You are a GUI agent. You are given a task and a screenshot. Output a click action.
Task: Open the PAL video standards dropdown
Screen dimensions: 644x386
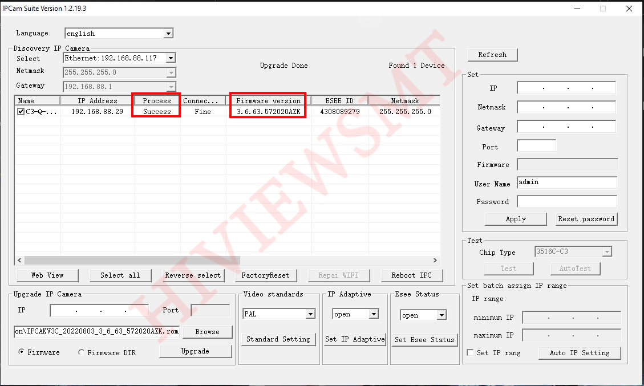(x=310, y=314)
